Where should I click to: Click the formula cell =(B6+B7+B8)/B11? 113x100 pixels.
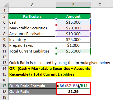pos(73,86)
